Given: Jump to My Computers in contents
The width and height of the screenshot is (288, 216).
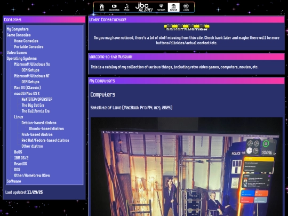Looking at the screenshot, I should point(18,29).
